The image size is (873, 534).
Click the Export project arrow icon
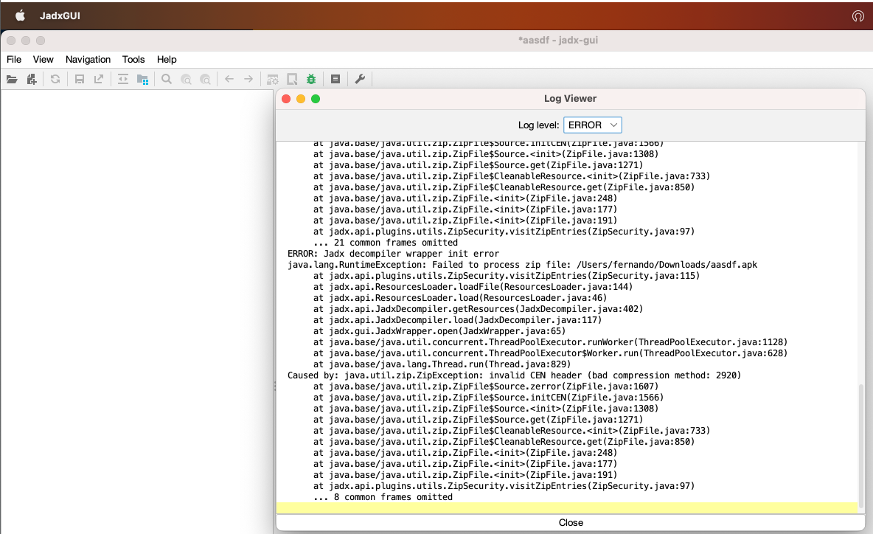98,79
